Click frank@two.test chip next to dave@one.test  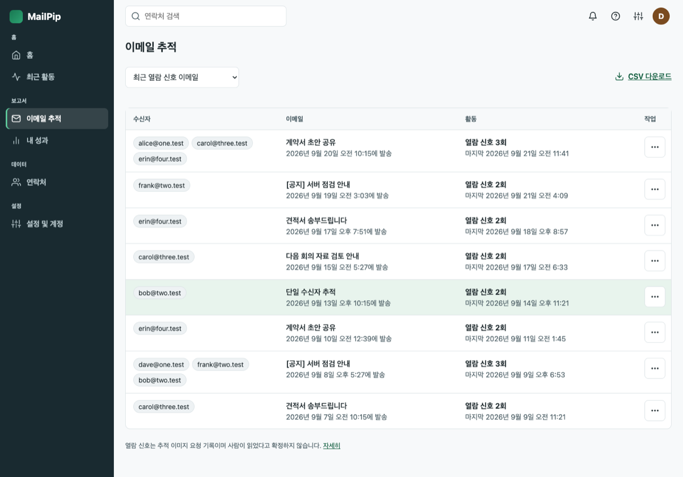click(220, 364)
